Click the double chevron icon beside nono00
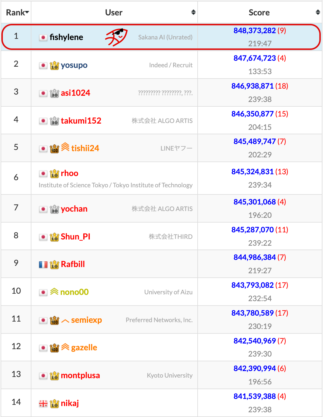 click(54, 292)
